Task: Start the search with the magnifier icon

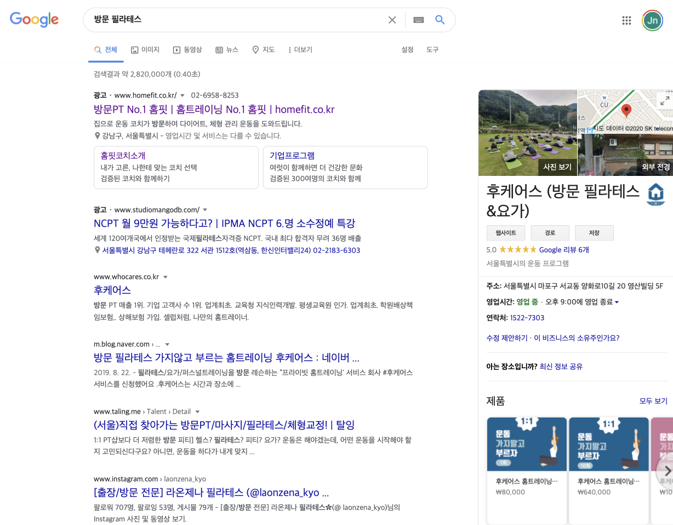Action: point(440,20)
